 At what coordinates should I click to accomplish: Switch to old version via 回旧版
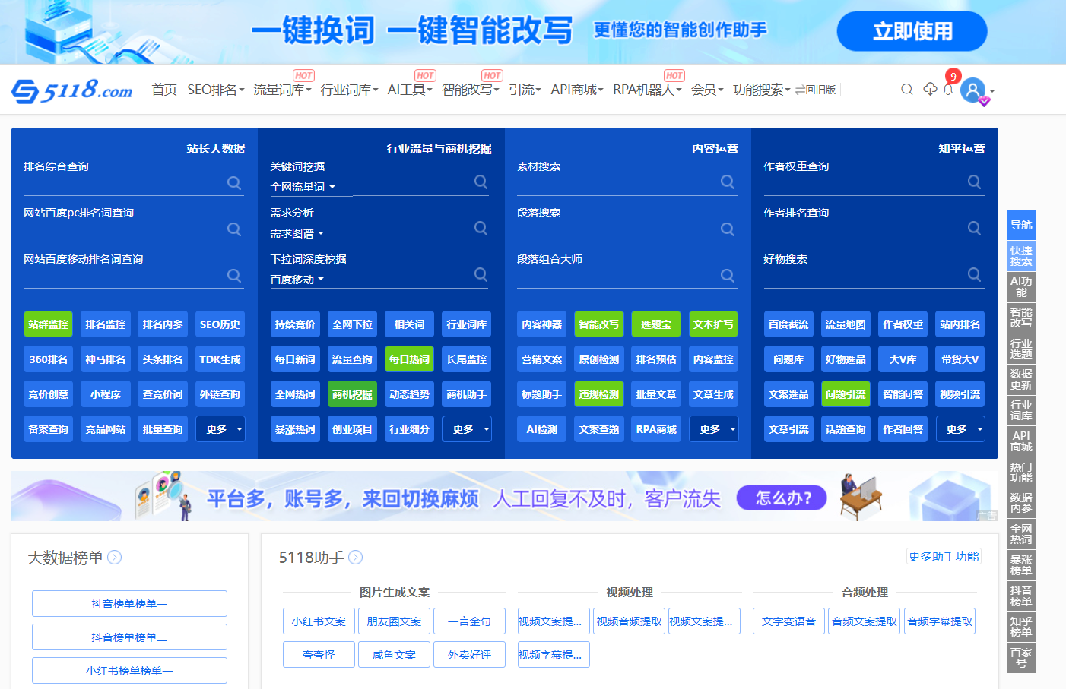click(815, 90)
